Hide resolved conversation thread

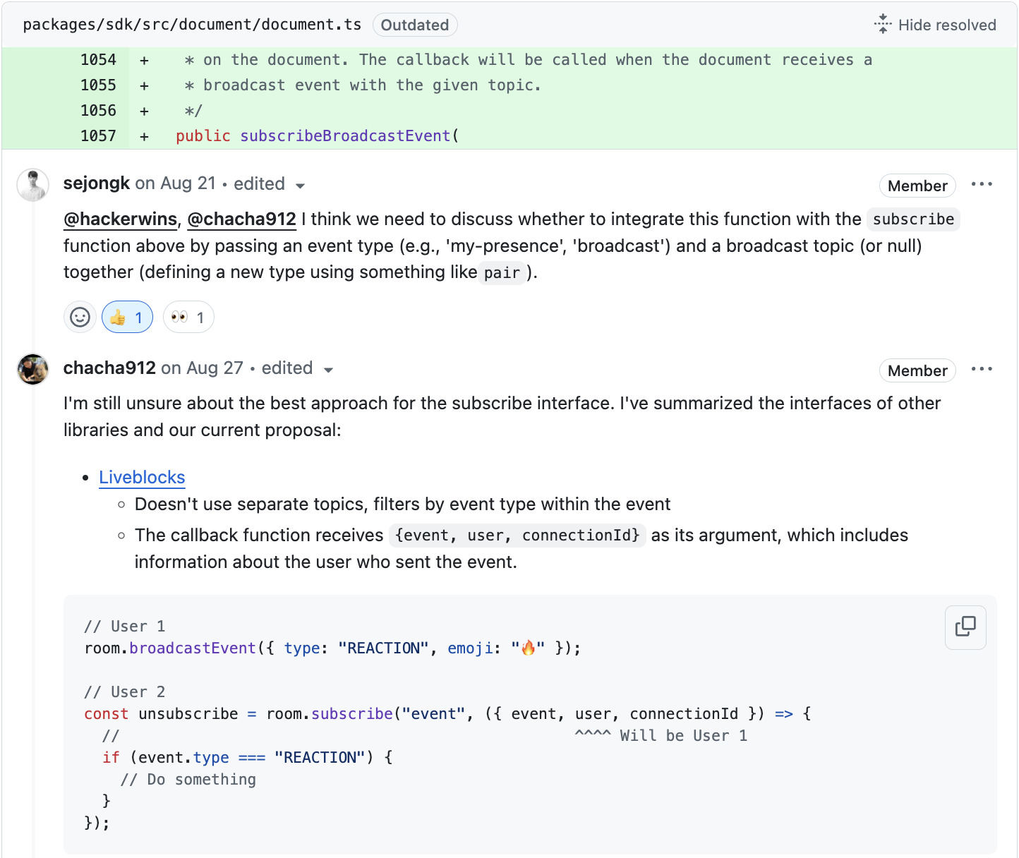coord(934,25)
